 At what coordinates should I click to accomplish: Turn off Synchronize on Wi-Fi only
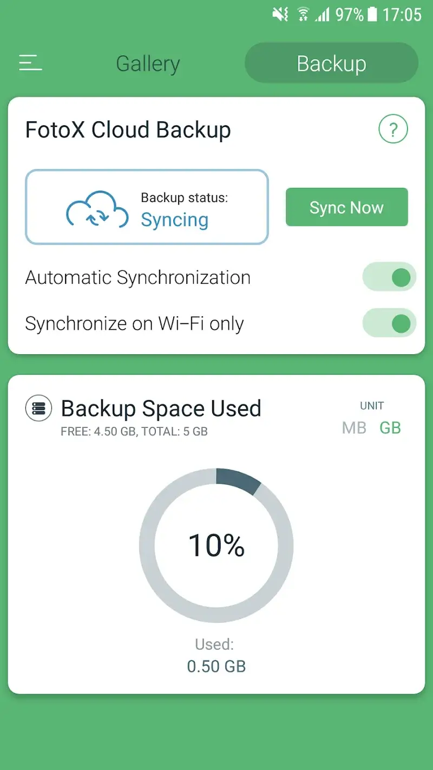pyautogui.click(x=389, y=323)
